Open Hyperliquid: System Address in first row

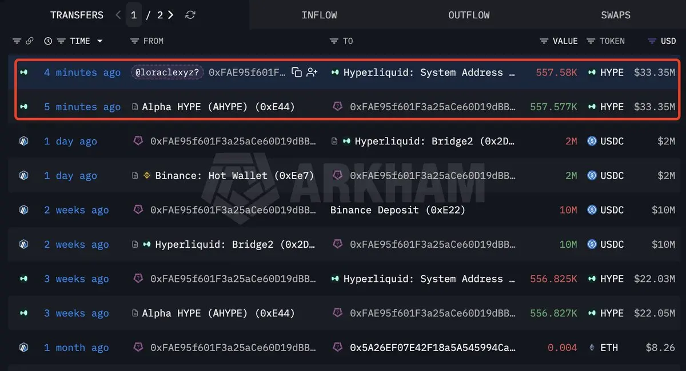tap(429, 72)
